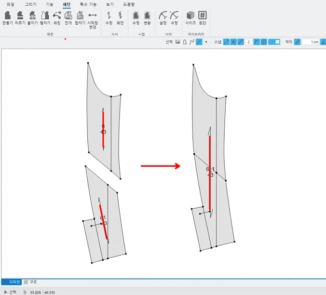This screenshot has width=326, height=295.
Task: Activate the 붙이기 attach pattern tool
Action: point(33,18)
